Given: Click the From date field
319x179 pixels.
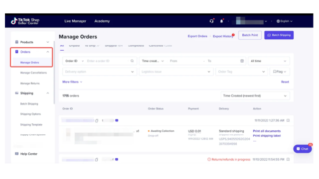Looking at the screenshot, I should [x=185, y=61].
